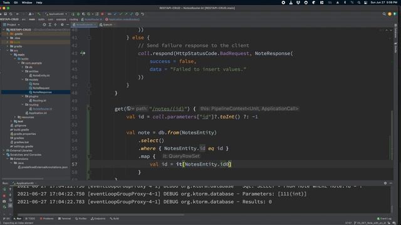Open the ApplicationKt run configuration dropdown
Screen dimensions: 401x225
pyautogui.click(x=56, y=14)
